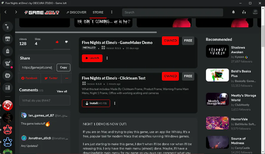Click Ian_games_of_87 avatar
265x154 pixels.
[x=24, y=115]
